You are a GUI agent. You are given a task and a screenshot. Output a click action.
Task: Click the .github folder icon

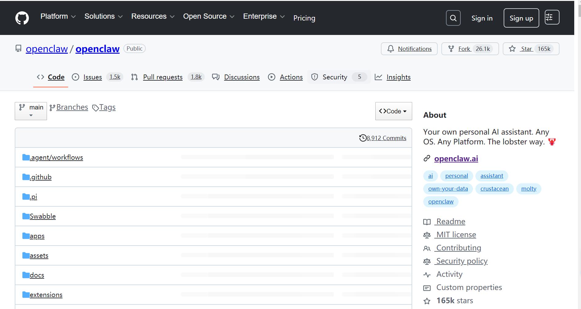coord(26,177)
